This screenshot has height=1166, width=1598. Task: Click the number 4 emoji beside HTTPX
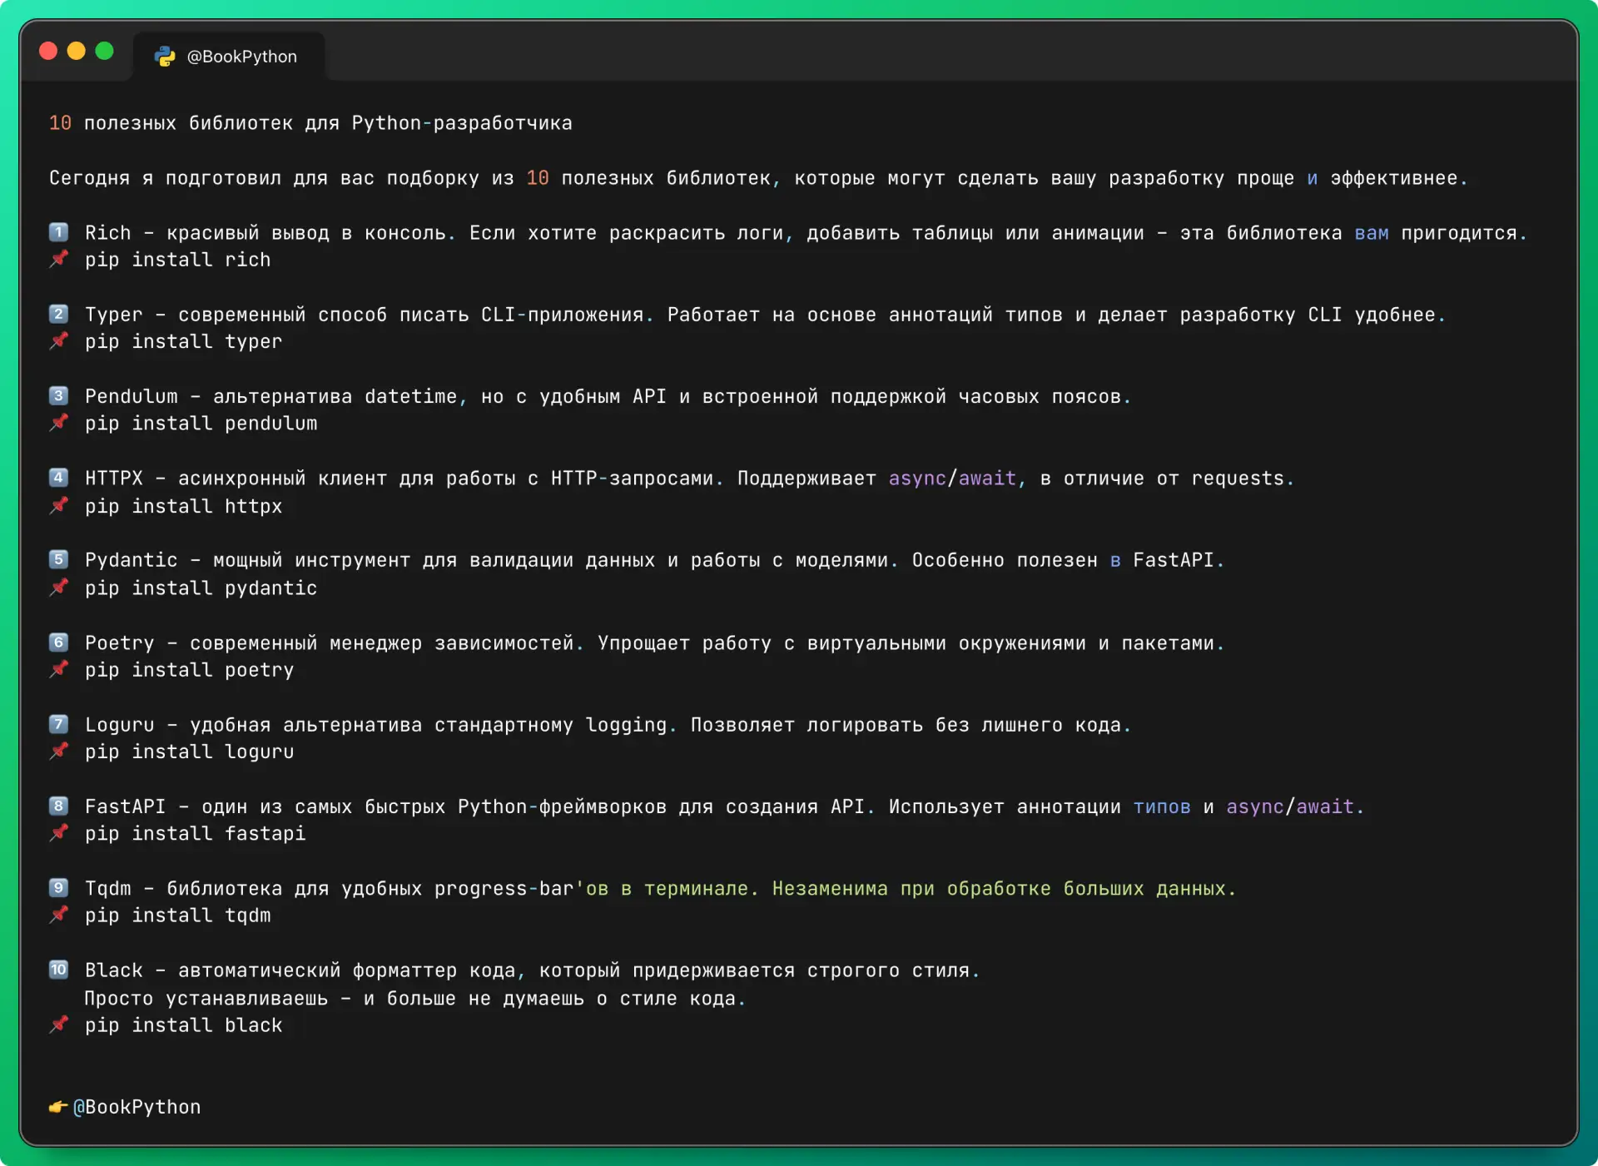tap(58, 478)
